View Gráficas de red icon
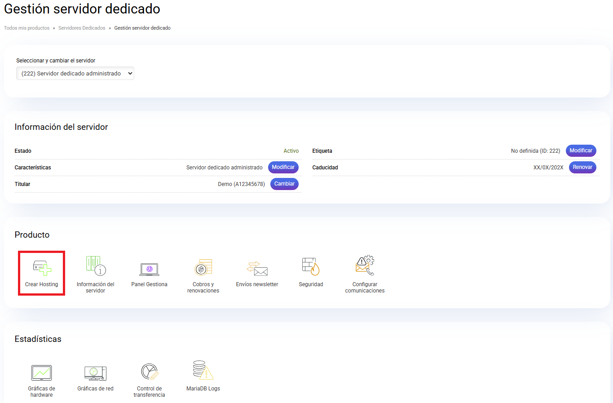Screen dimensions: 613x403 coord(95,373)
